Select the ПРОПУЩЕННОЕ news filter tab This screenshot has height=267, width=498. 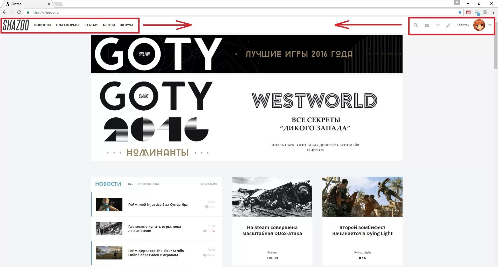[148, 184]
